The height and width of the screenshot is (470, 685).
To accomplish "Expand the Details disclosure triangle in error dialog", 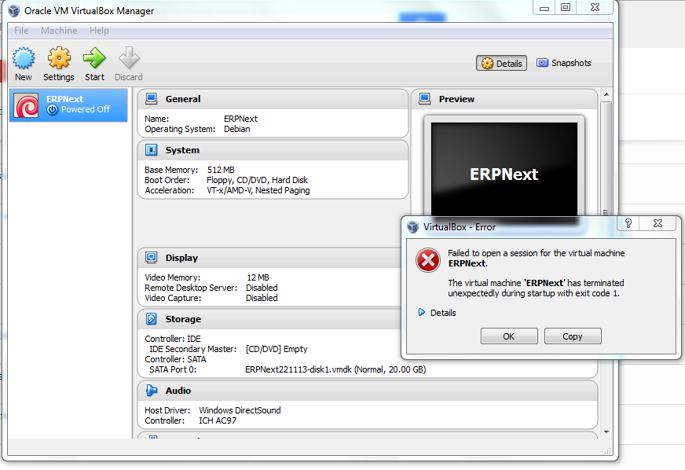I will (x=422, y=312).
